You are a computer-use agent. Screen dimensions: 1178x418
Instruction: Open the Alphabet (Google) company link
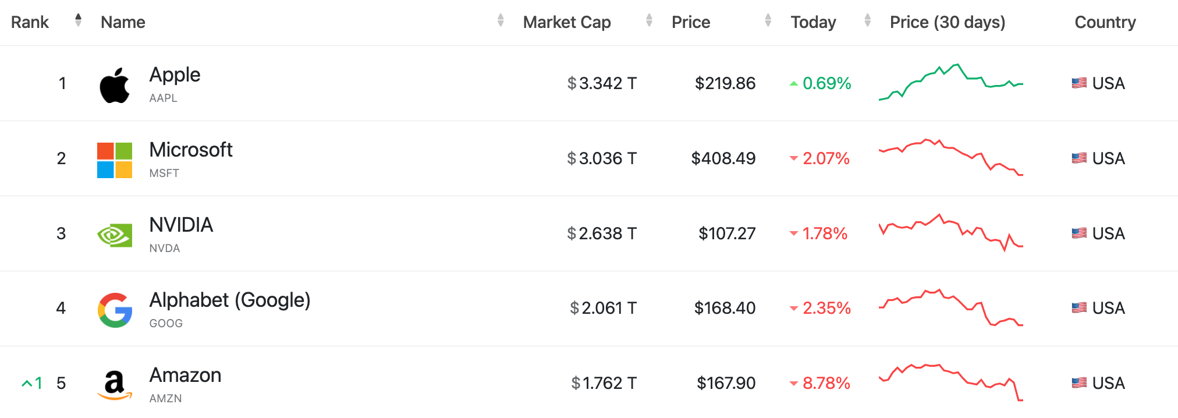click(x=230, y=300)
